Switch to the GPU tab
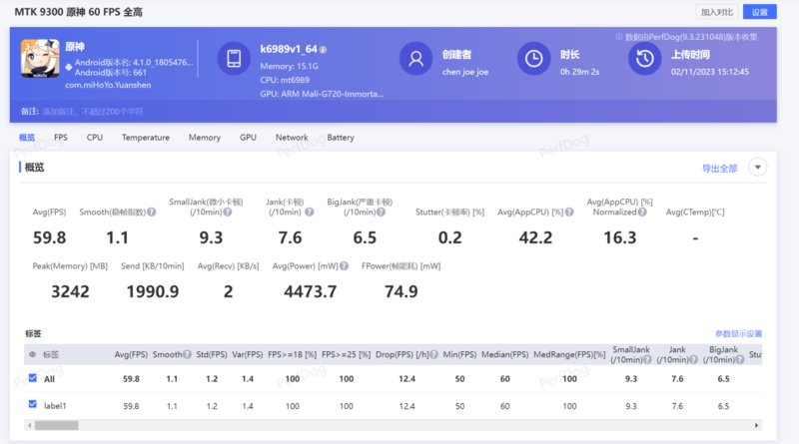 point(248,138)
